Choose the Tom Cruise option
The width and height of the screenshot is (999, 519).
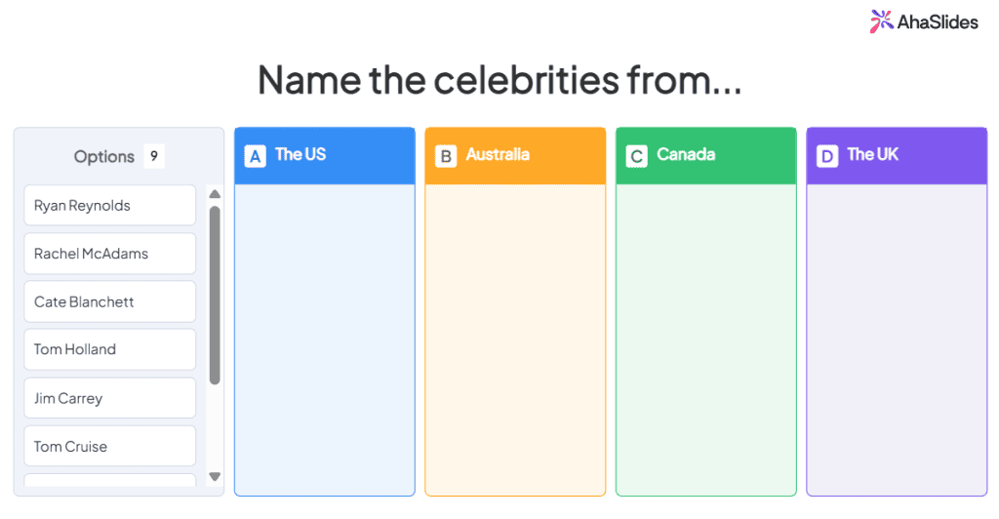coord(109,446)
